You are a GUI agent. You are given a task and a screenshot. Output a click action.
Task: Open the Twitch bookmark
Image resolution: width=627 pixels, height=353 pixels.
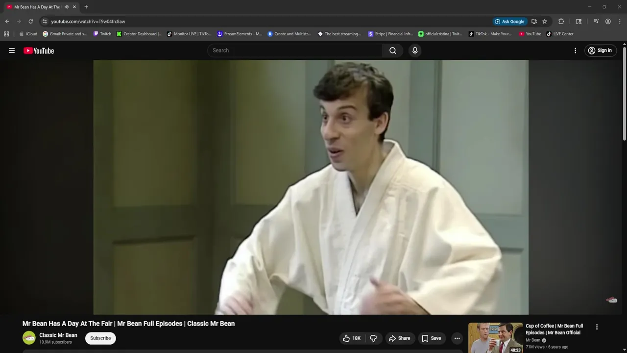coord(102,34)
